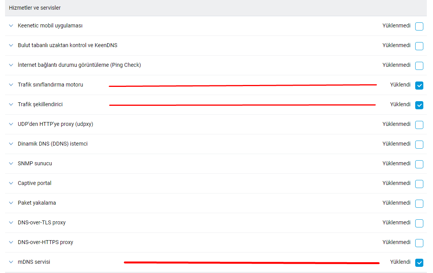Click Yüklenmedi status for DNS-over-TLS proxy
This screenshot has width=433, height=273.
pos(396,222)
